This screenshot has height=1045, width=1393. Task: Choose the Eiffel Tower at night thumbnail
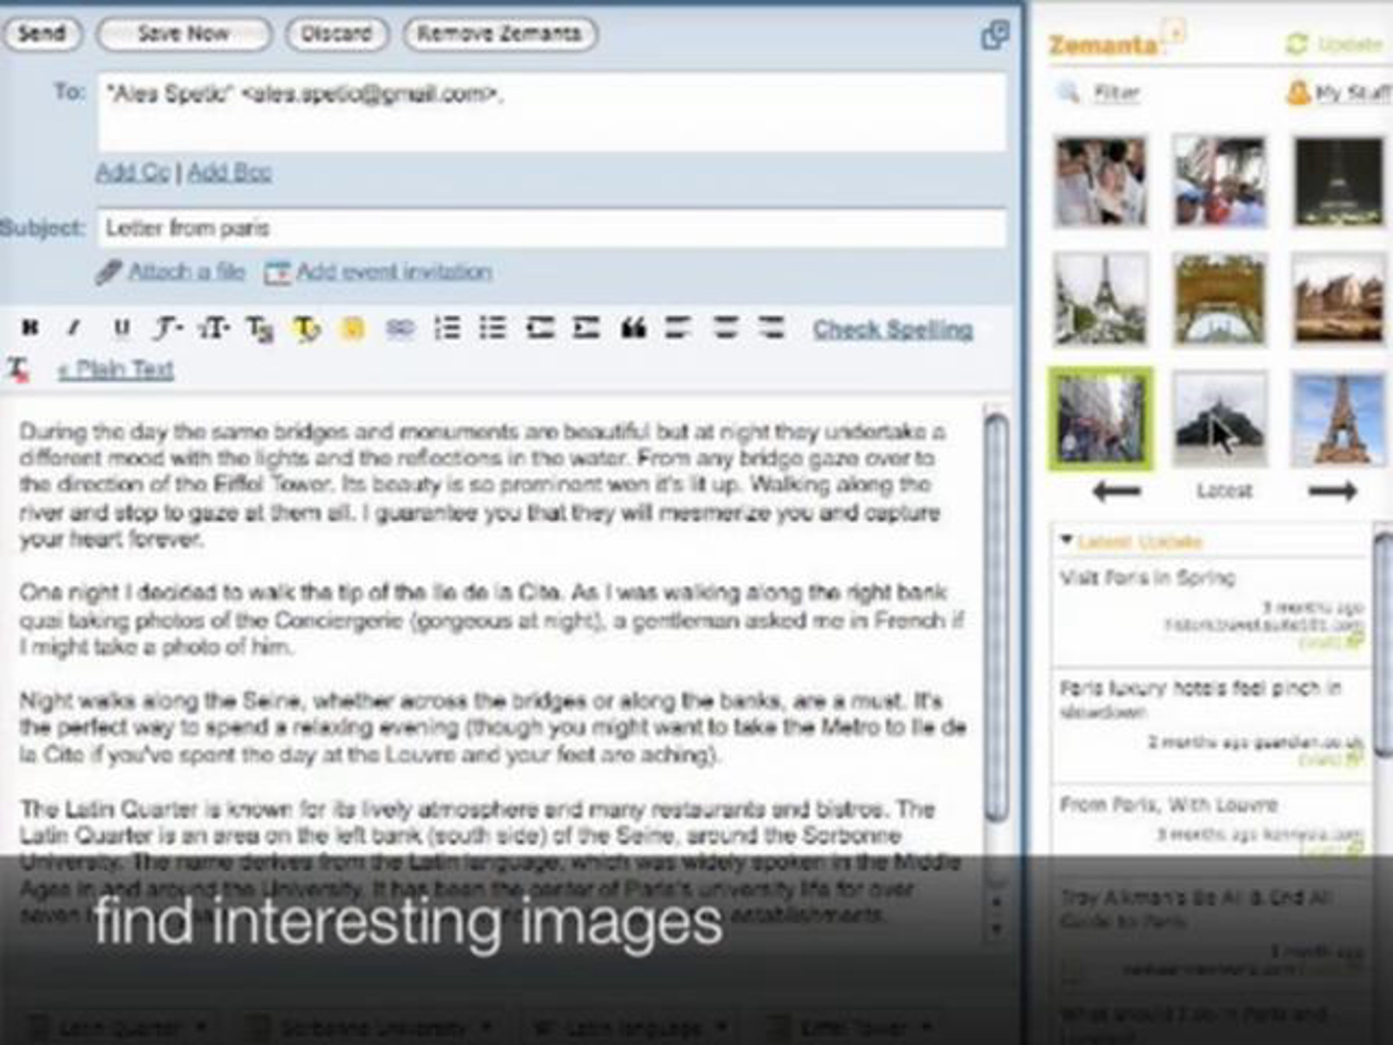pyautogui.click(x=1339, y=182)
